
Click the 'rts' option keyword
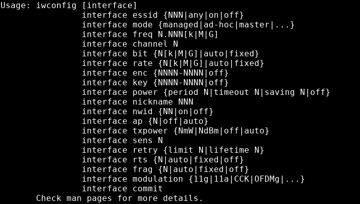[140, 160]
